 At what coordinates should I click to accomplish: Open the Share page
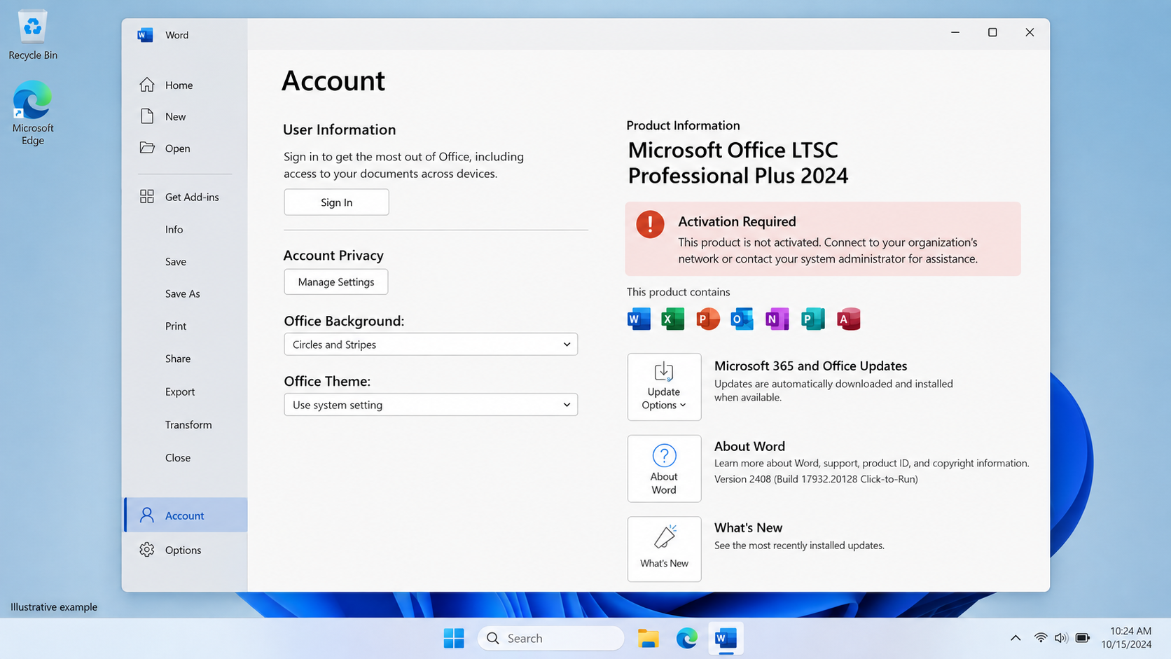tap(178, 359)
